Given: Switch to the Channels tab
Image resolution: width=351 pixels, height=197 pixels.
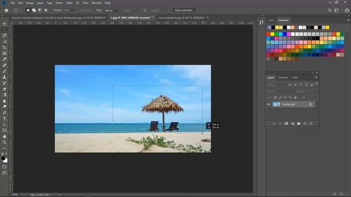Looking at the screenshot, I should tap(283, 78).
